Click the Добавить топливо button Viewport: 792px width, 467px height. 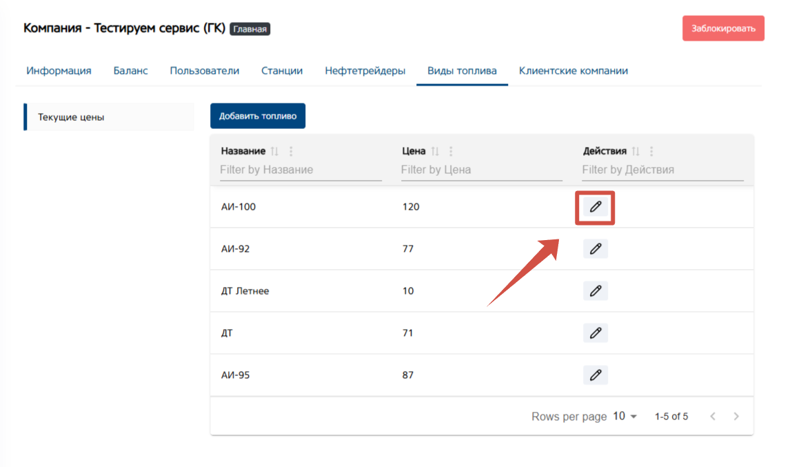[258, 116]
